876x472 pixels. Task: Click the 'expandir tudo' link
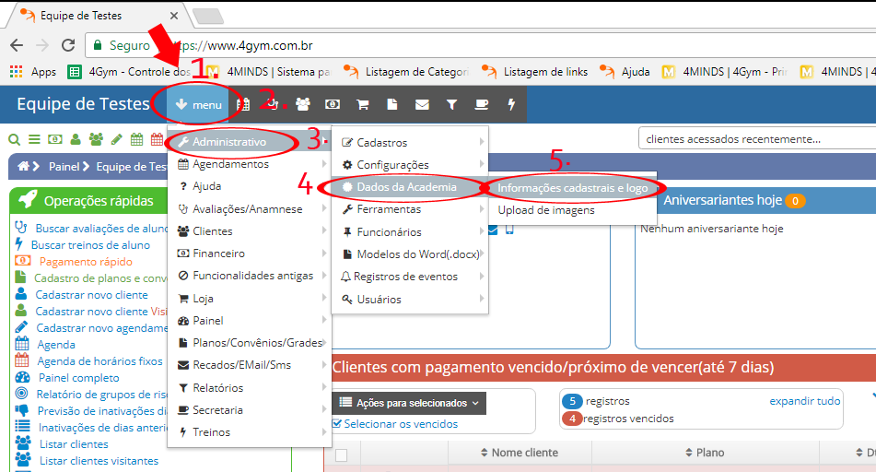[x=804, y=401]
